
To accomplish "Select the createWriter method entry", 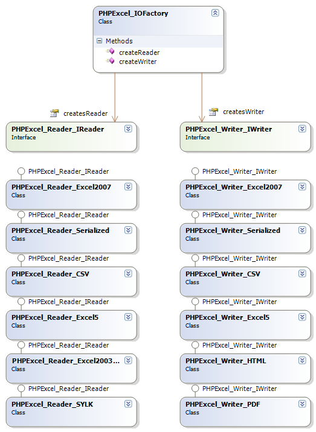I will click(x=138, y=62).
